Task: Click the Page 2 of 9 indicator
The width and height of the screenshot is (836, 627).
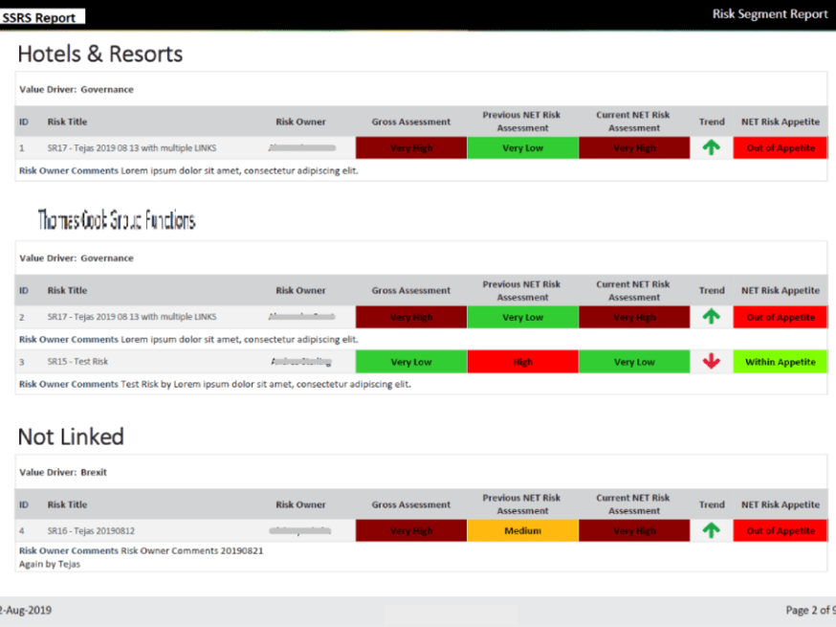Action: 808,610
